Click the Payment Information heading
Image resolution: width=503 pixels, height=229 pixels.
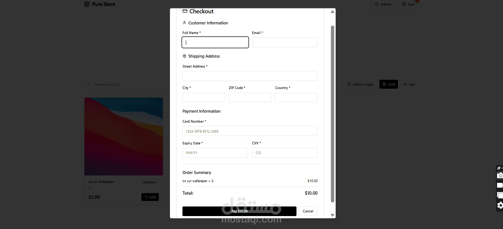(x=201, y=111)
